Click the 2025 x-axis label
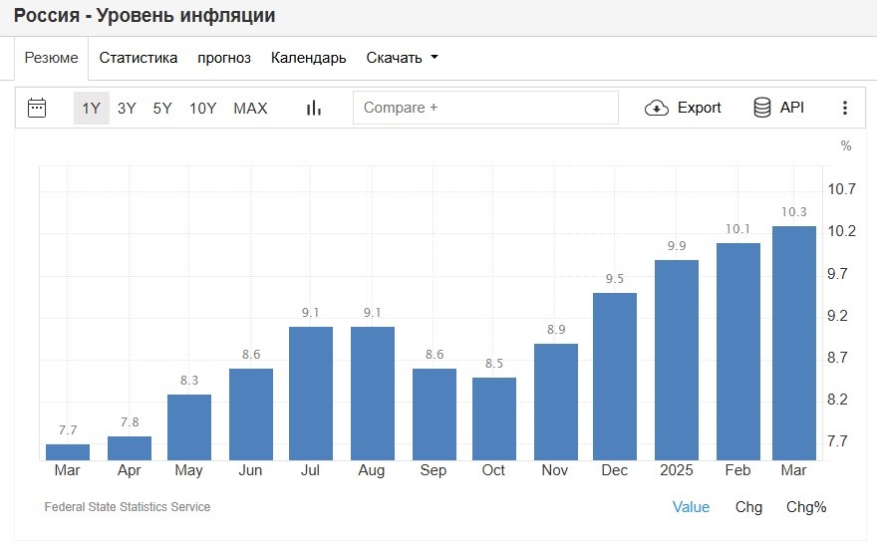Image resolution: width=877 pixels, height=549 pixels. pos(677,470)
